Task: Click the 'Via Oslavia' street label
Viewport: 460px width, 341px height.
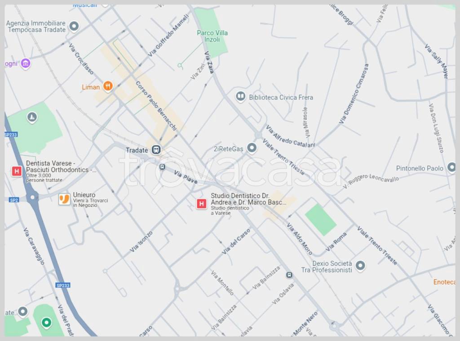Action: pos(283,294)
